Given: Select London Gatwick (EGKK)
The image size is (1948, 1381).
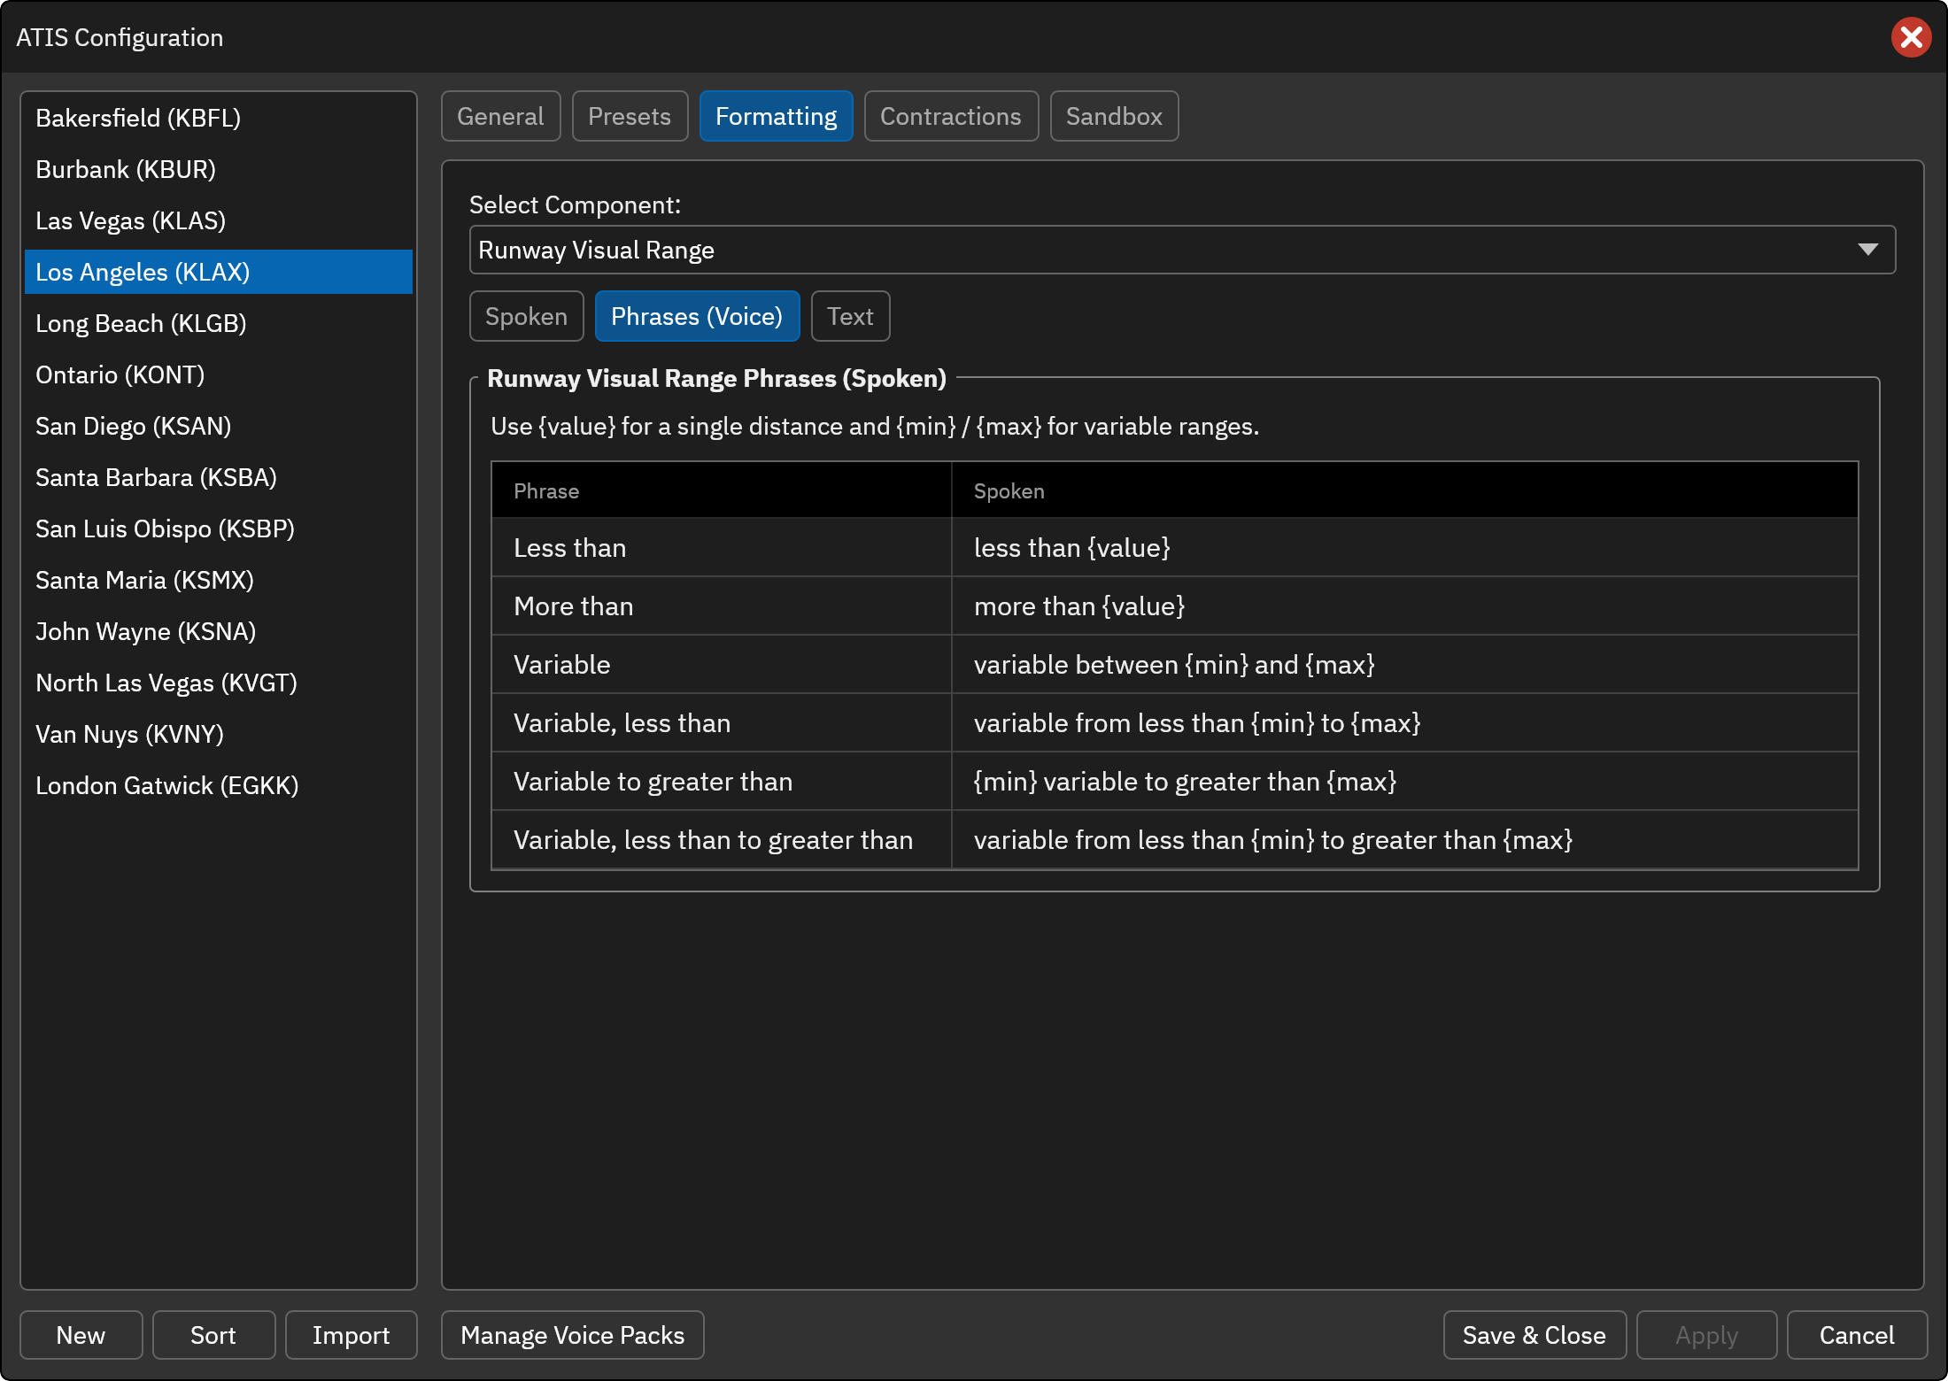Looking at the screenshot, I should pyautogui.click(x=219, y=785).
